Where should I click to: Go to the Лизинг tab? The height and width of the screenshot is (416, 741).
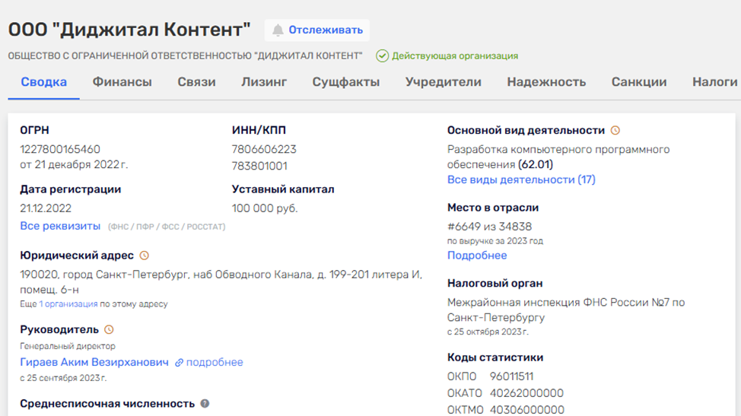(264, 82)
